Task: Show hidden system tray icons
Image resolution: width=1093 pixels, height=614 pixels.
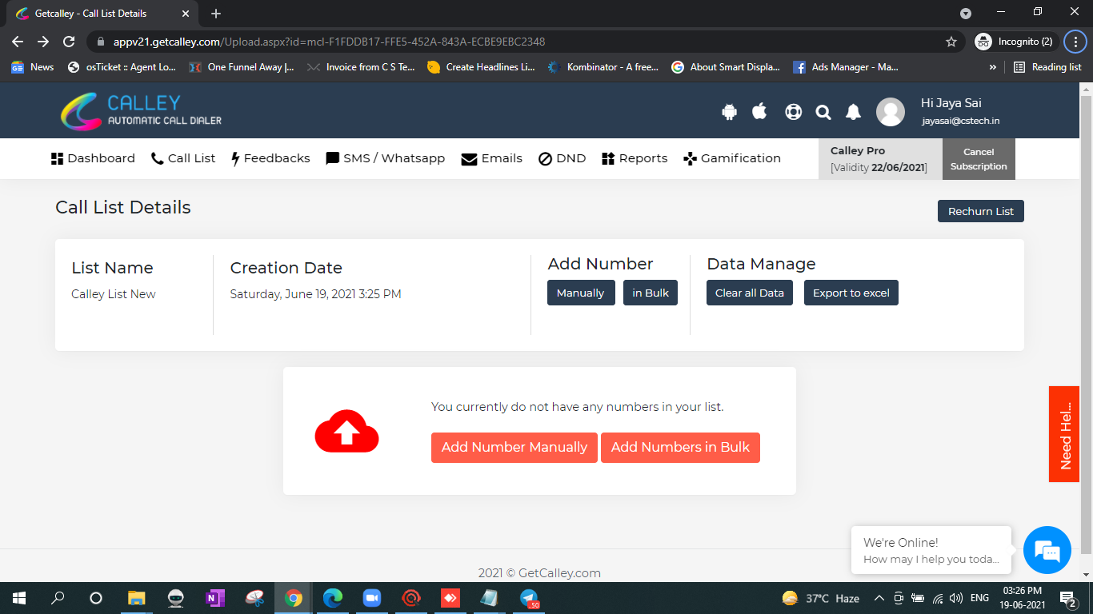Action: (879, 598)
